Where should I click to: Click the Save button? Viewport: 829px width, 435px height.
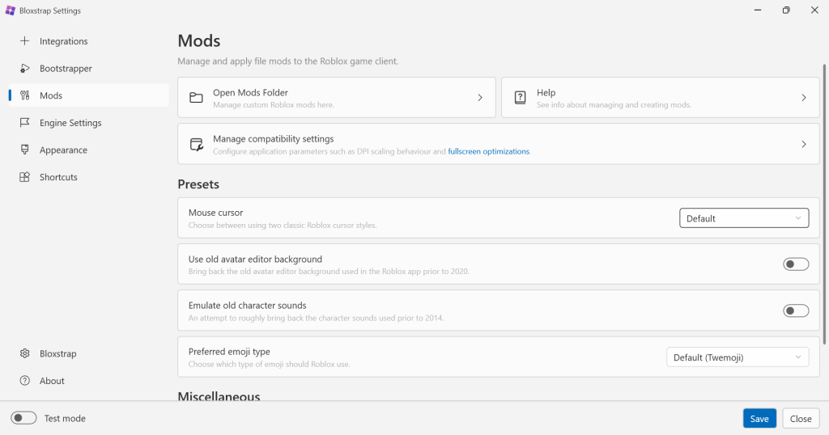[x=759, y=418]
